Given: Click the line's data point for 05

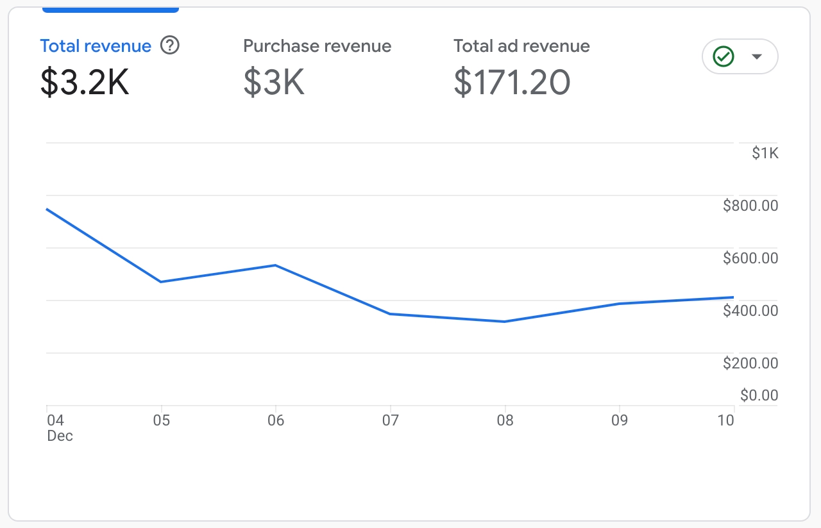Looking at the screenshot, I should [161, 282].
